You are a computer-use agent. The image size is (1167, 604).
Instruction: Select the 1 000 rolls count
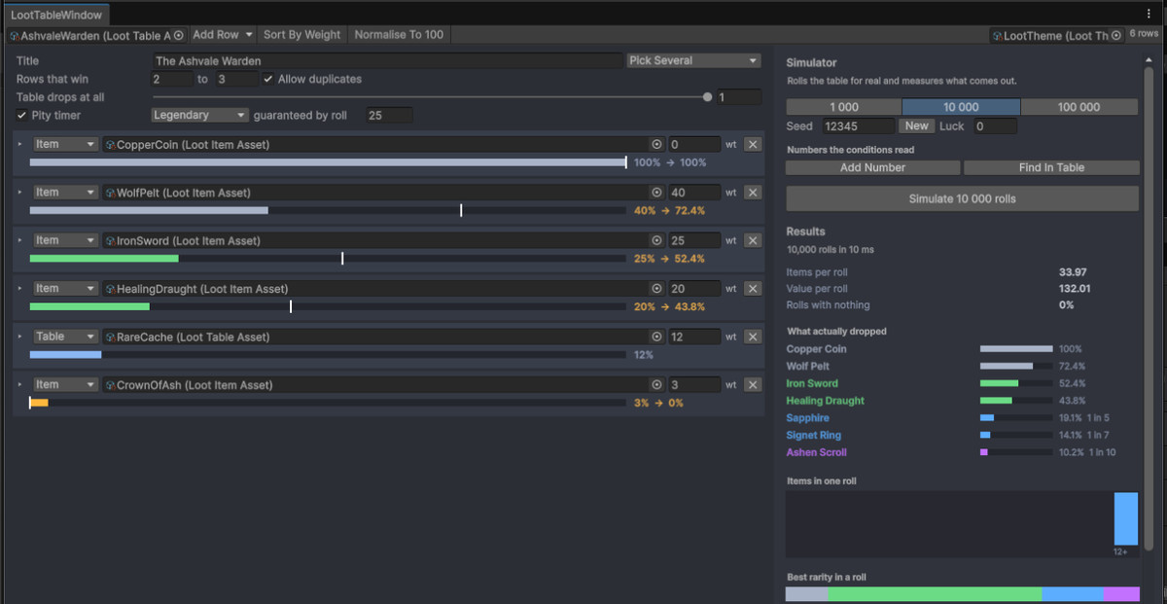(844, 107)
